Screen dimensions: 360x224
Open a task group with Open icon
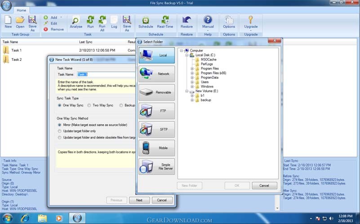coord(20,22)
